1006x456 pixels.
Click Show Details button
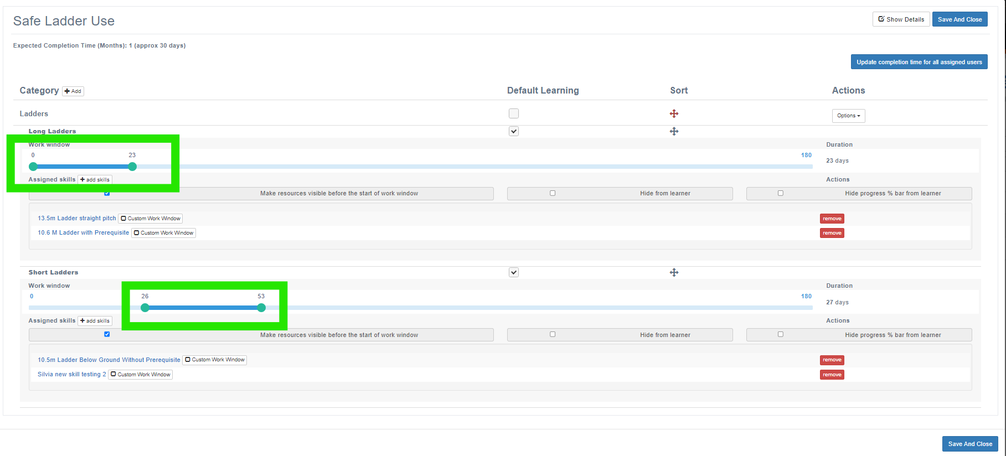tap(901, 19)
